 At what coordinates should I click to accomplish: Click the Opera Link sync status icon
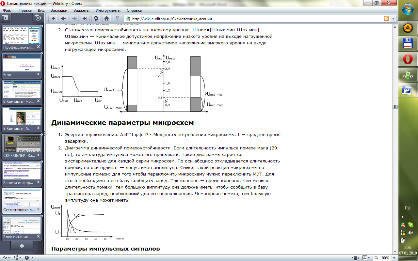coord(5,258)
